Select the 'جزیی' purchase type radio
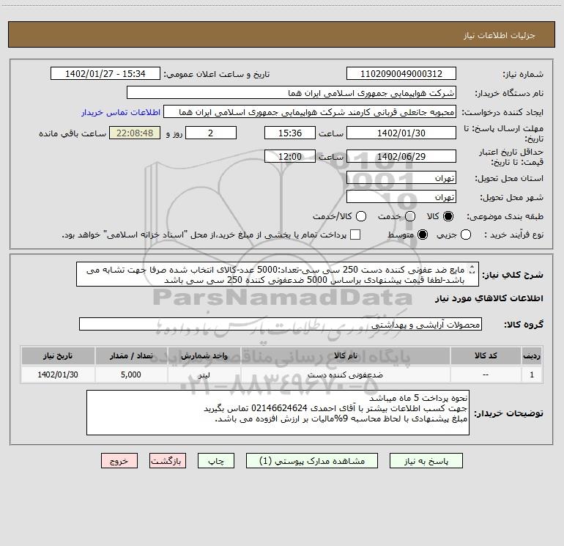 point(465,235)
